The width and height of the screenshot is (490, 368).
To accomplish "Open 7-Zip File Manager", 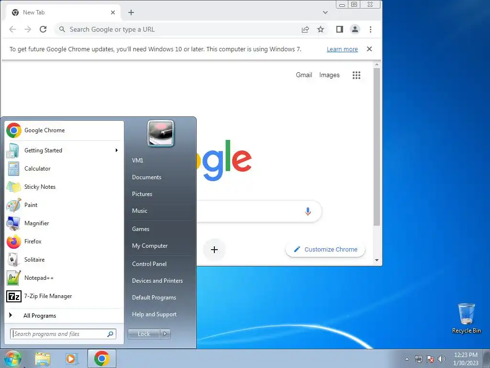I will pyautogui.click(x=64, y=296).
